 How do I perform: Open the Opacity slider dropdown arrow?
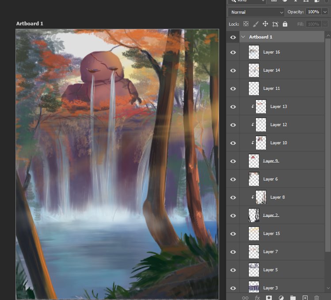(325, 12)
